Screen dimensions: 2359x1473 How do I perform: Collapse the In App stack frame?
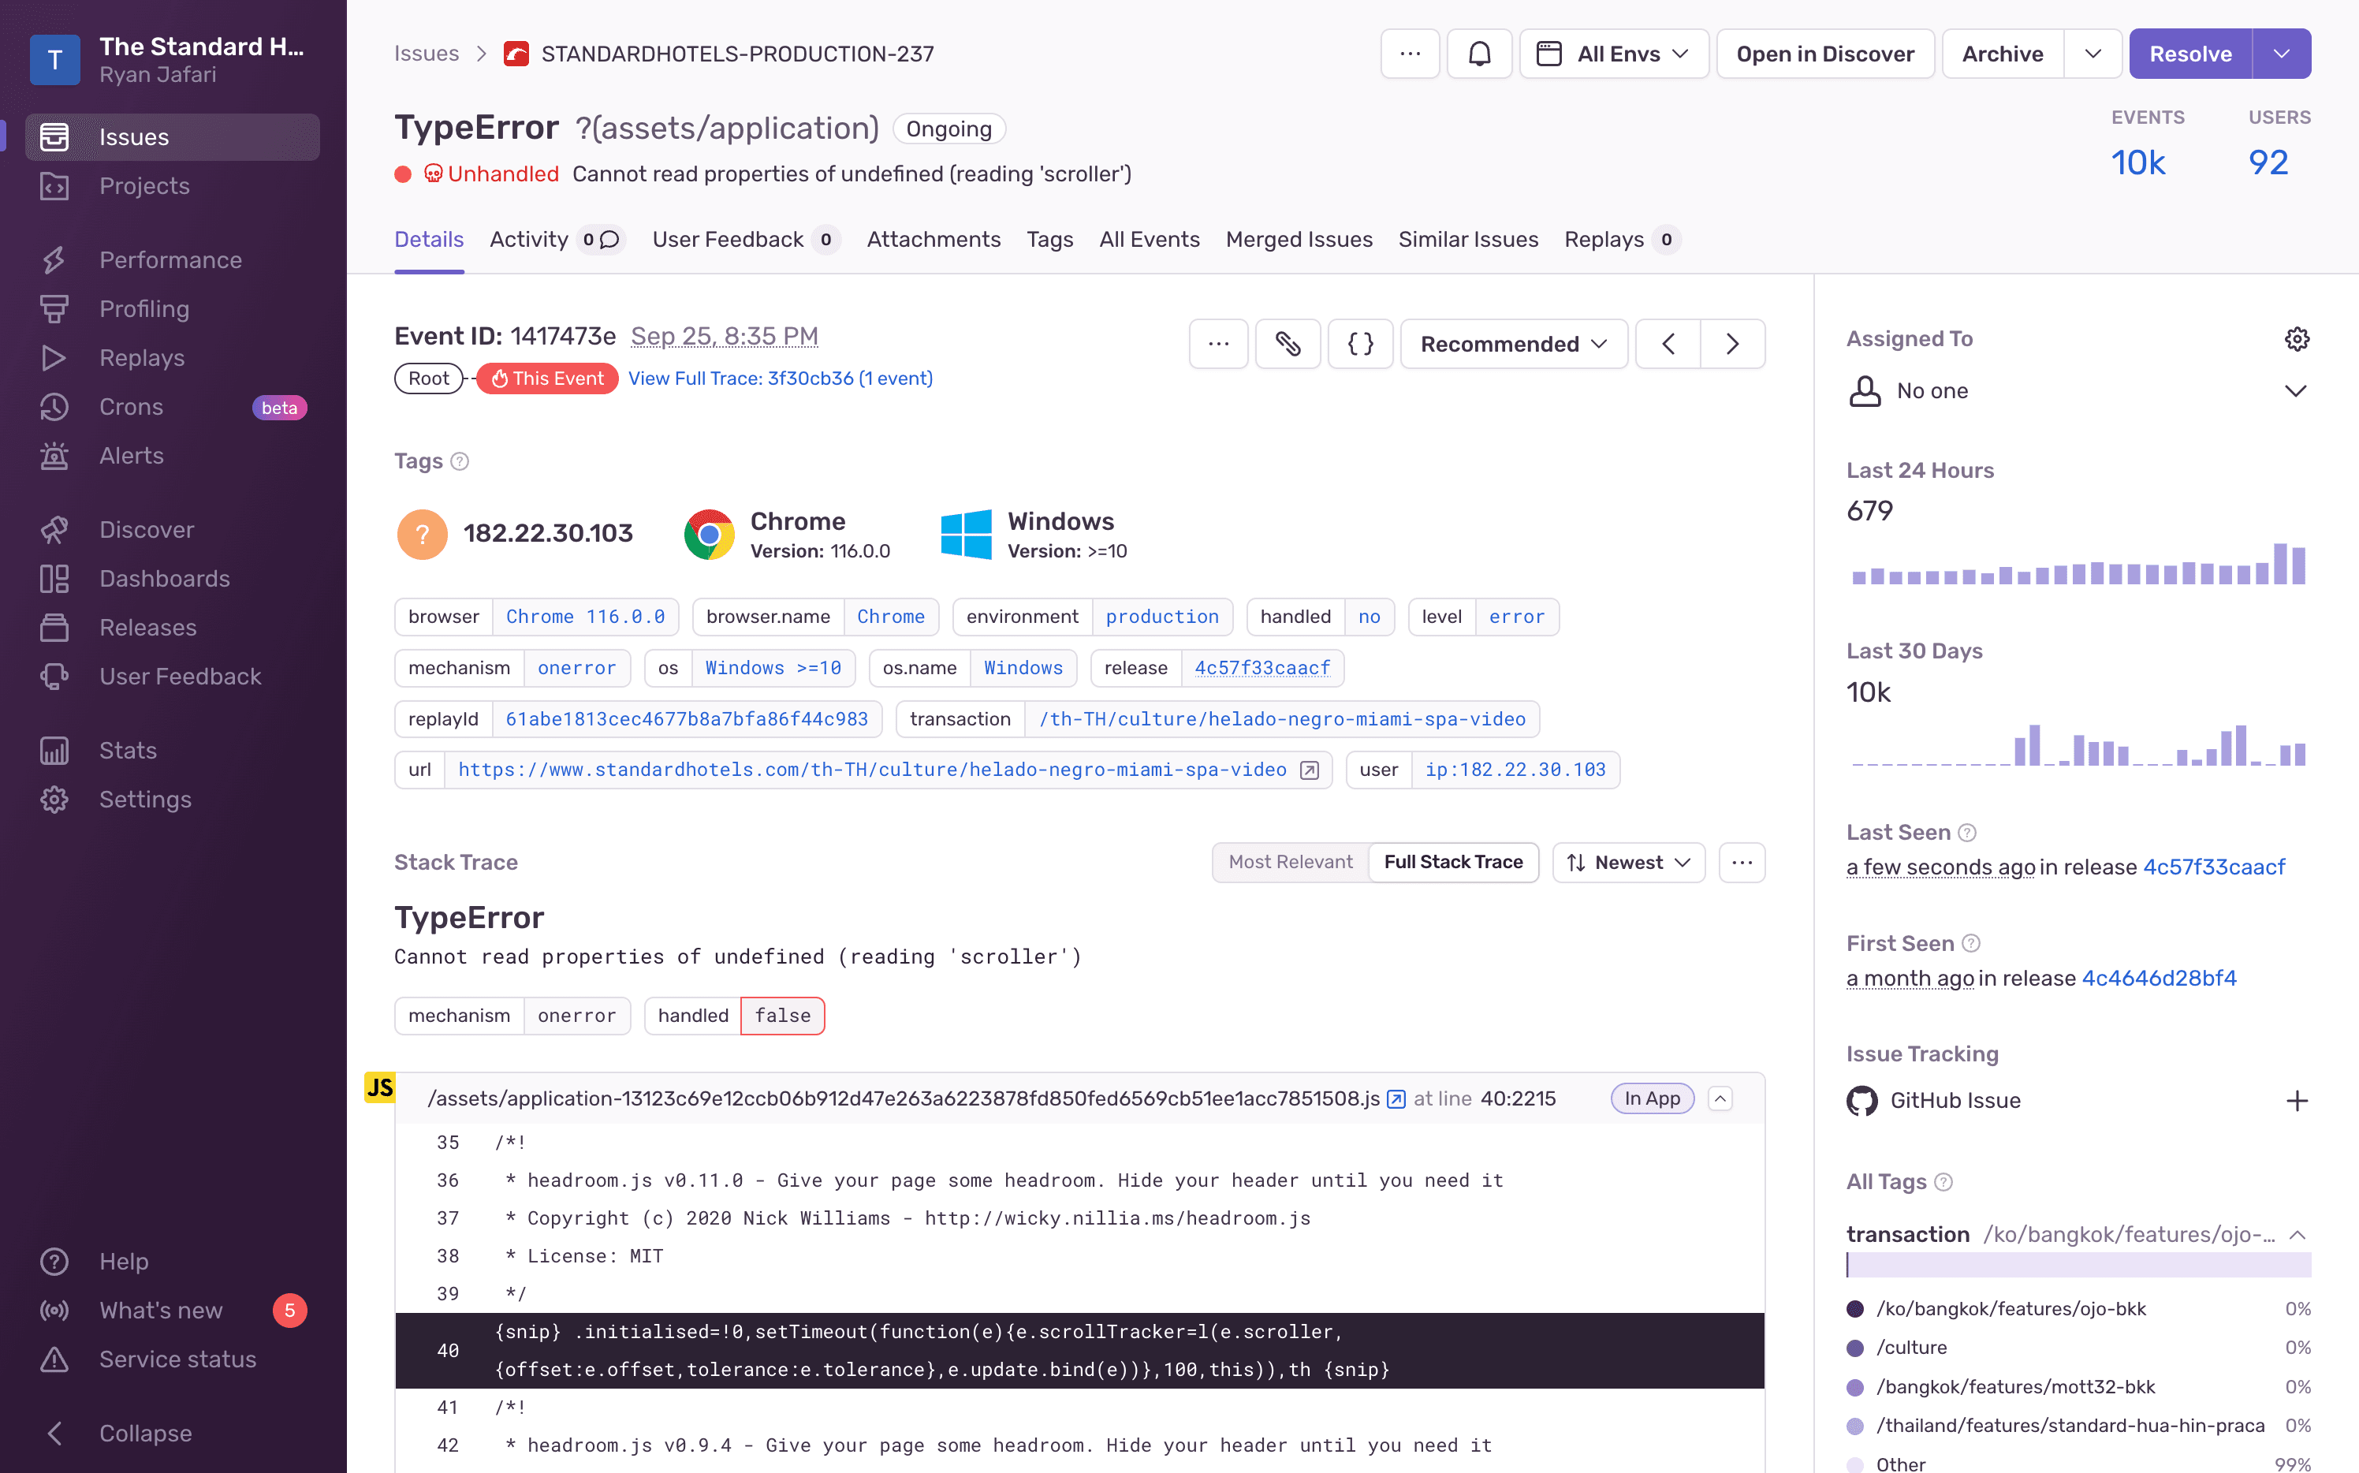click(1720, 1099)
